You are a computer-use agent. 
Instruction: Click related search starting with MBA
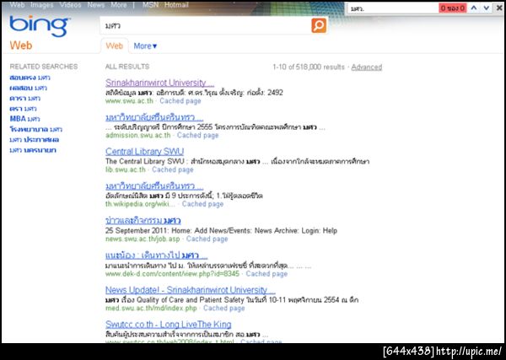click(x=24, y=119)
